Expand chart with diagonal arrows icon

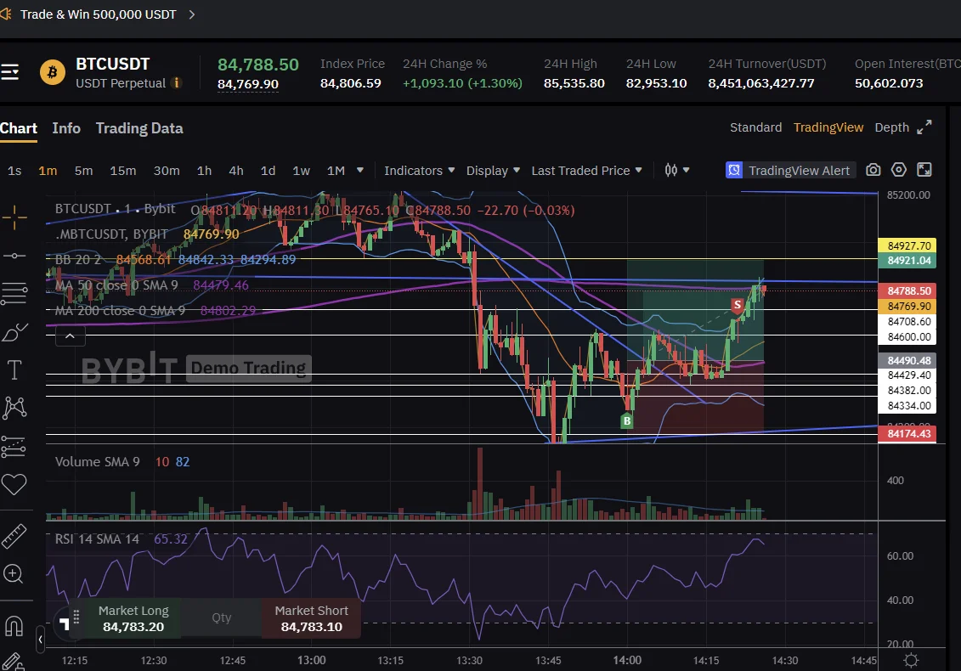click(x=924, y=127)
